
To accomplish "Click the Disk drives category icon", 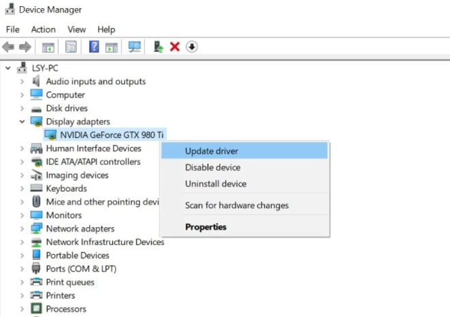I will coord(36,109).
